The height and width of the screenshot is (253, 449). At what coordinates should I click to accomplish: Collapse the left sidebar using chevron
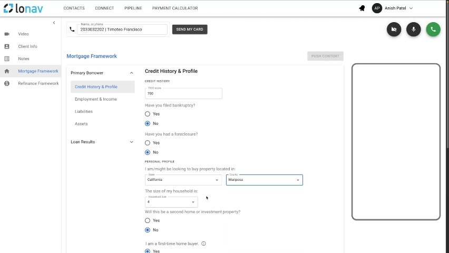[54, 23]
